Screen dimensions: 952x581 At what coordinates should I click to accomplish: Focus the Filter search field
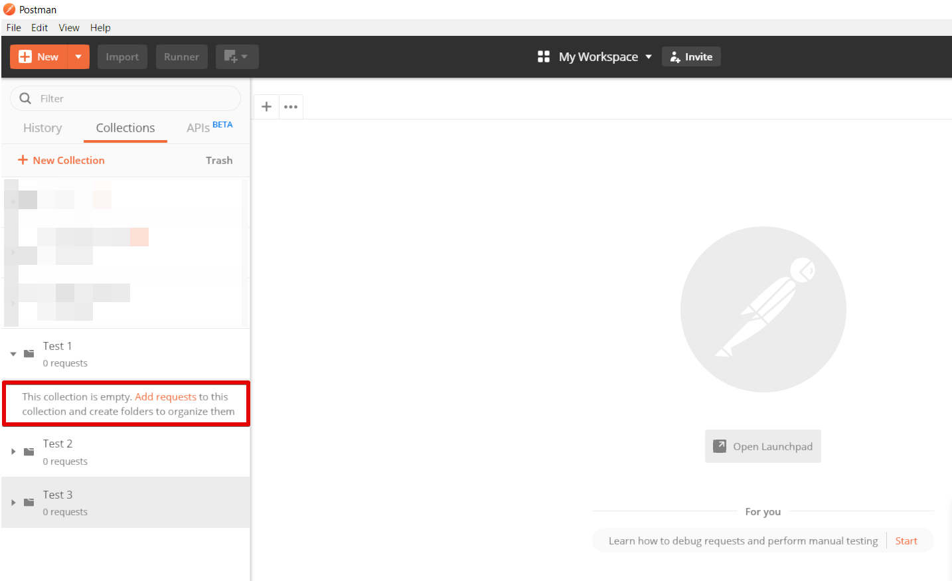125,98
